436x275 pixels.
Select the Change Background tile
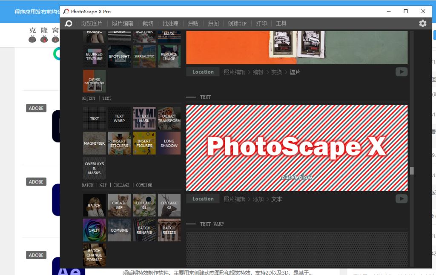tap(94, 81)
